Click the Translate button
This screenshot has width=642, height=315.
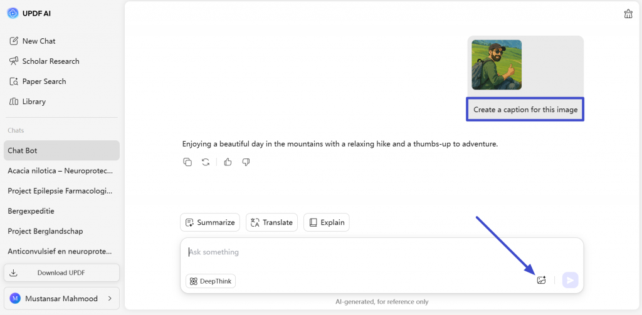(x=272, y=222)
